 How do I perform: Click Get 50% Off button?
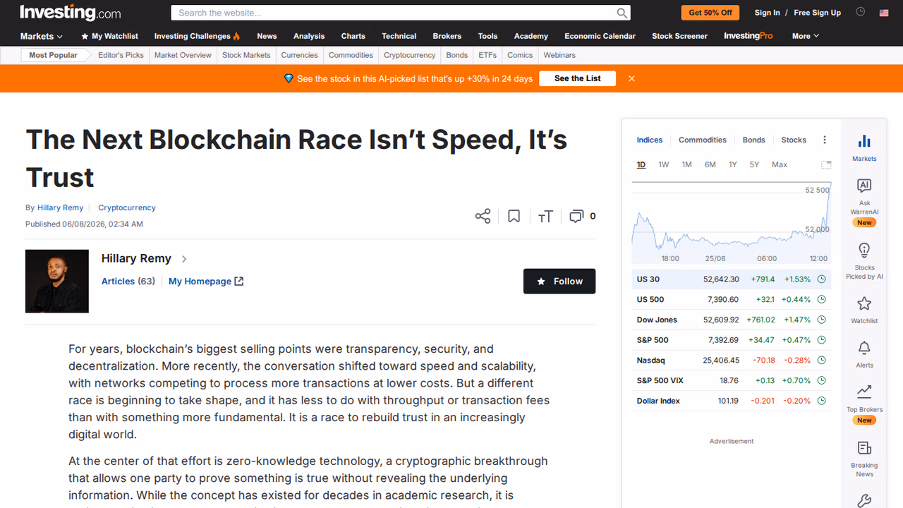(x=710, y=13)
